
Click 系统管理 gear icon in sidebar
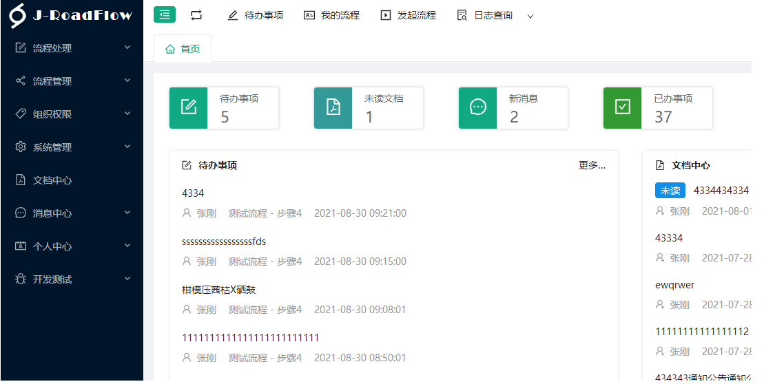coord(21,147)
